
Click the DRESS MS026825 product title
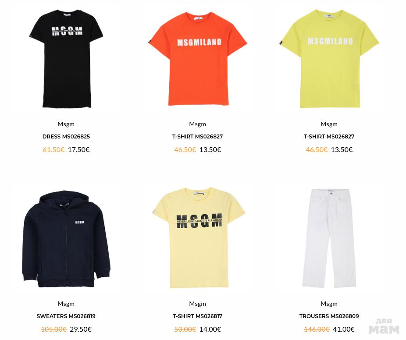point(66,137)
